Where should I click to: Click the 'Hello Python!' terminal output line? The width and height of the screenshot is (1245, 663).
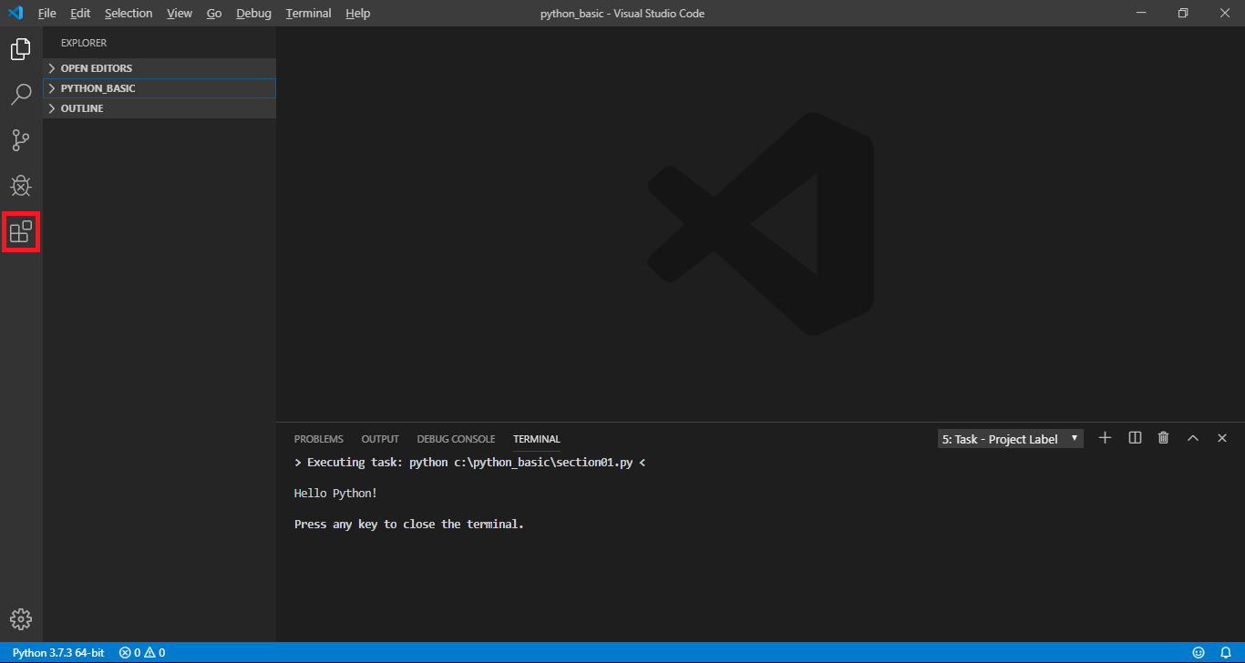tap(335, 494)
